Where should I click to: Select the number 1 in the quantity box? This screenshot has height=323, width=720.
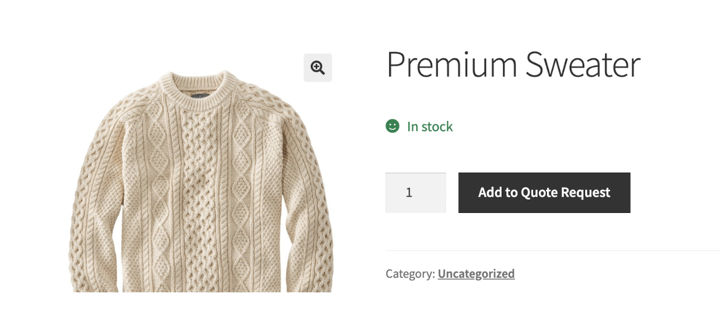point(409,193)
